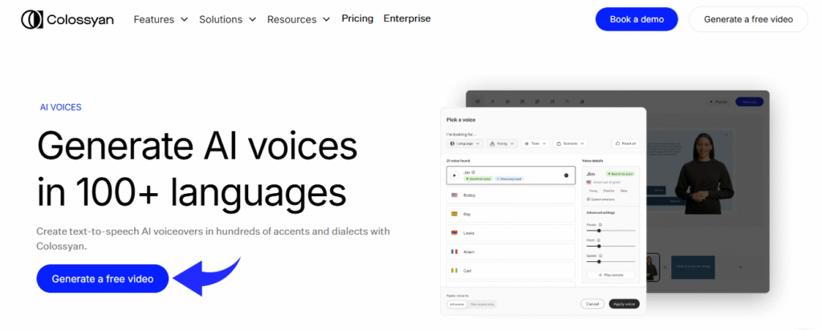Adjust the Speed slider
Screen dimensions: 822x330
point(611,261)
